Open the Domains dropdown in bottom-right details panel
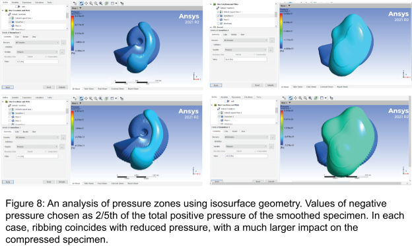Viewport: 412px width, 246px height. tap(246, 137)
